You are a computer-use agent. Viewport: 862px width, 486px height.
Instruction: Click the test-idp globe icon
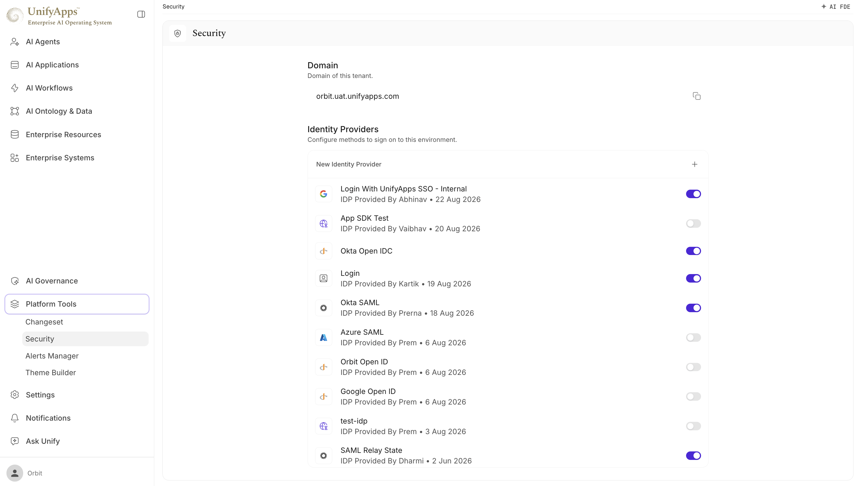pyautogui.click(x=324, y=426)
